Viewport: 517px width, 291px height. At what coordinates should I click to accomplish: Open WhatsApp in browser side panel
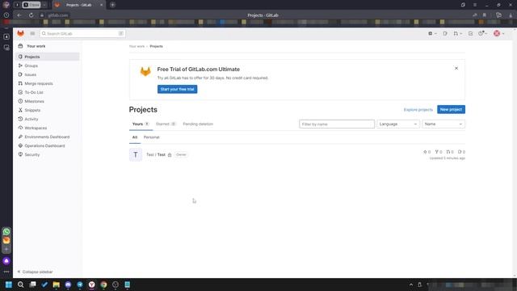[6, 232]
